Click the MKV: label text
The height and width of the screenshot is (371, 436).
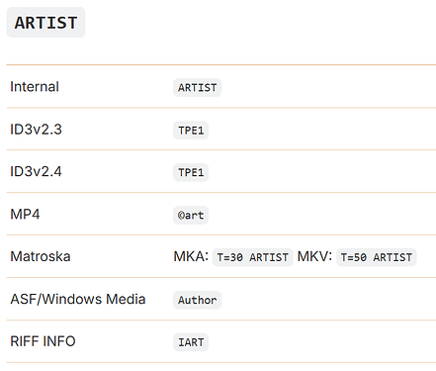tap(314, 256)
